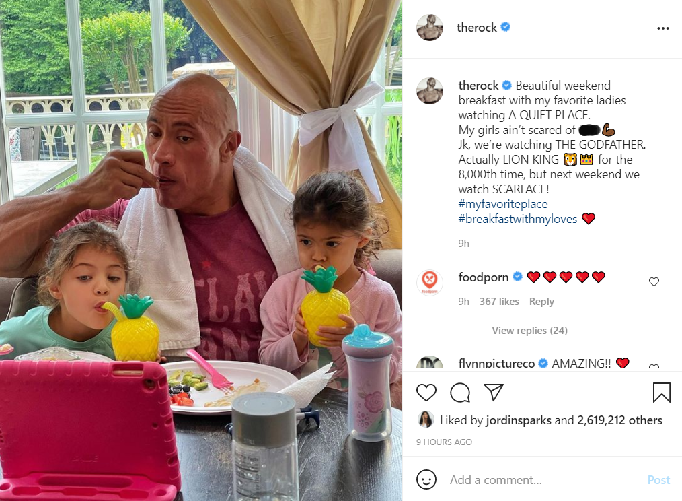This screenshot has width=682, height=501.
Task: Share post via paper plane icon
Action: tap(494, 392)
